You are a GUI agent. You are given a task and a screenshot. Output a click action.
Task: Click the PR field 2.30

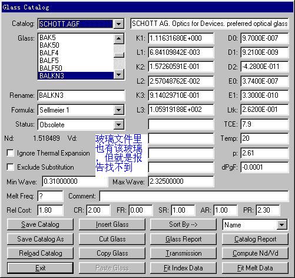(x=268, y=210)
